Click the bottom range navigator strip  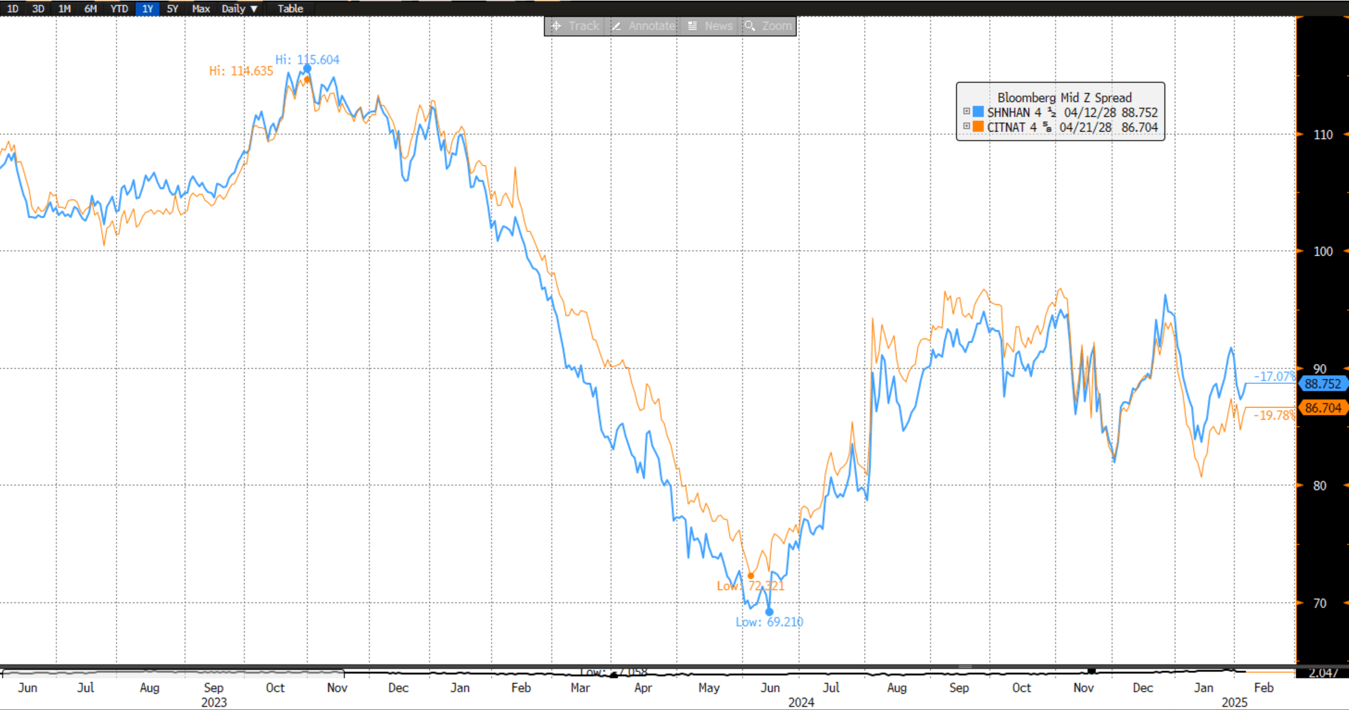click(648, 672)
